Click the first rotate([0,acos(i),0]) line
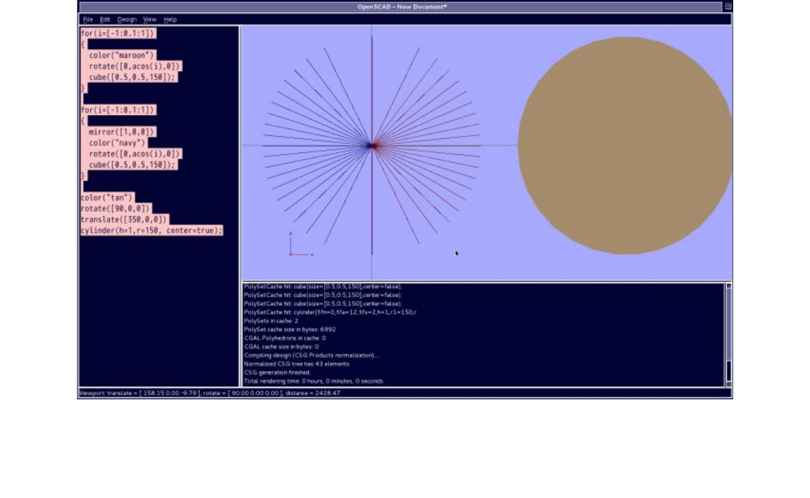 (134, 66)
